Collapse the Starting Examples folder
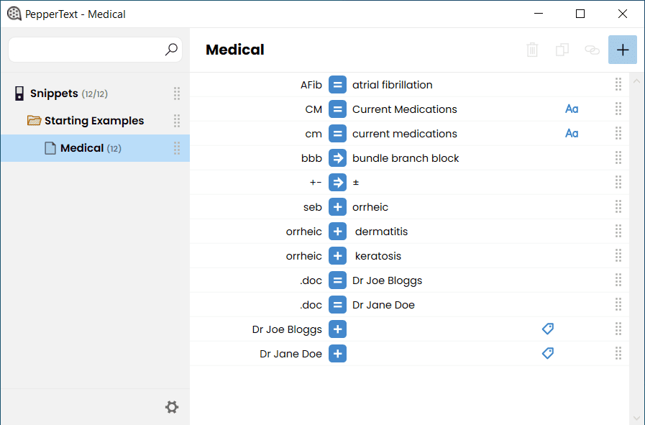The width and height of the screenshot is (645, 425). pyautogui.click(x=34, y=121)
